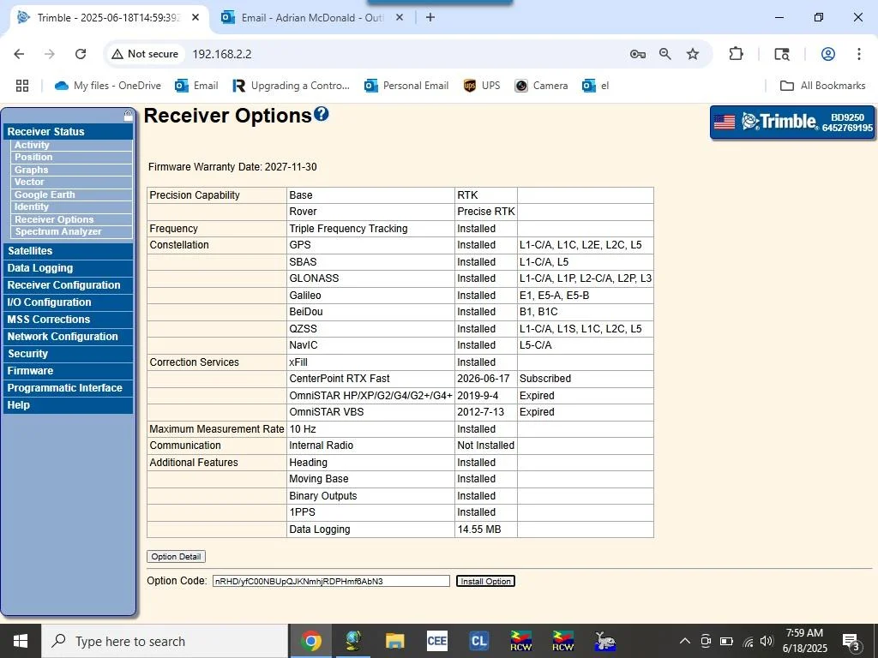878x658 pixels.
Task: Close the Trimble browser tab
Action: pos(195,17)
